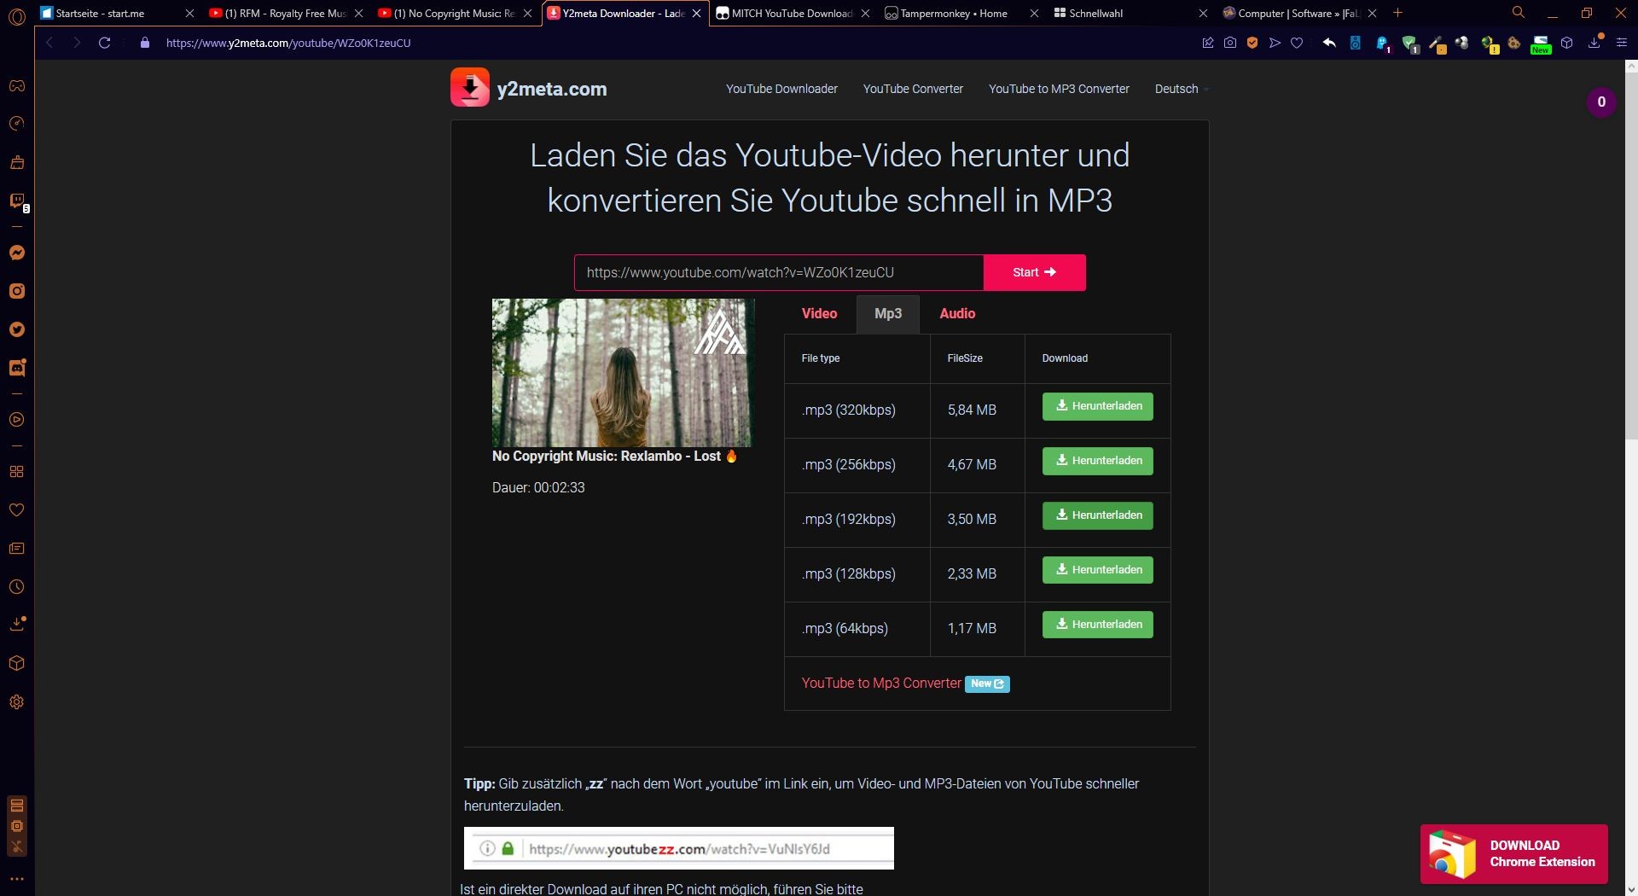
Task: Open History clock icon in sidebar
Action: pyautogui.click(x=17, y=586)
